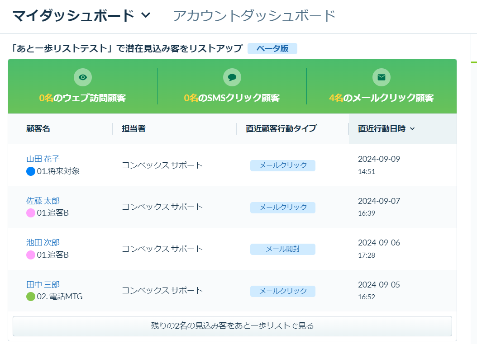This screenshot has width=477, height=344.
Task: Select 4名のメールクリック顧客 tab
Action: coord(382,98)
